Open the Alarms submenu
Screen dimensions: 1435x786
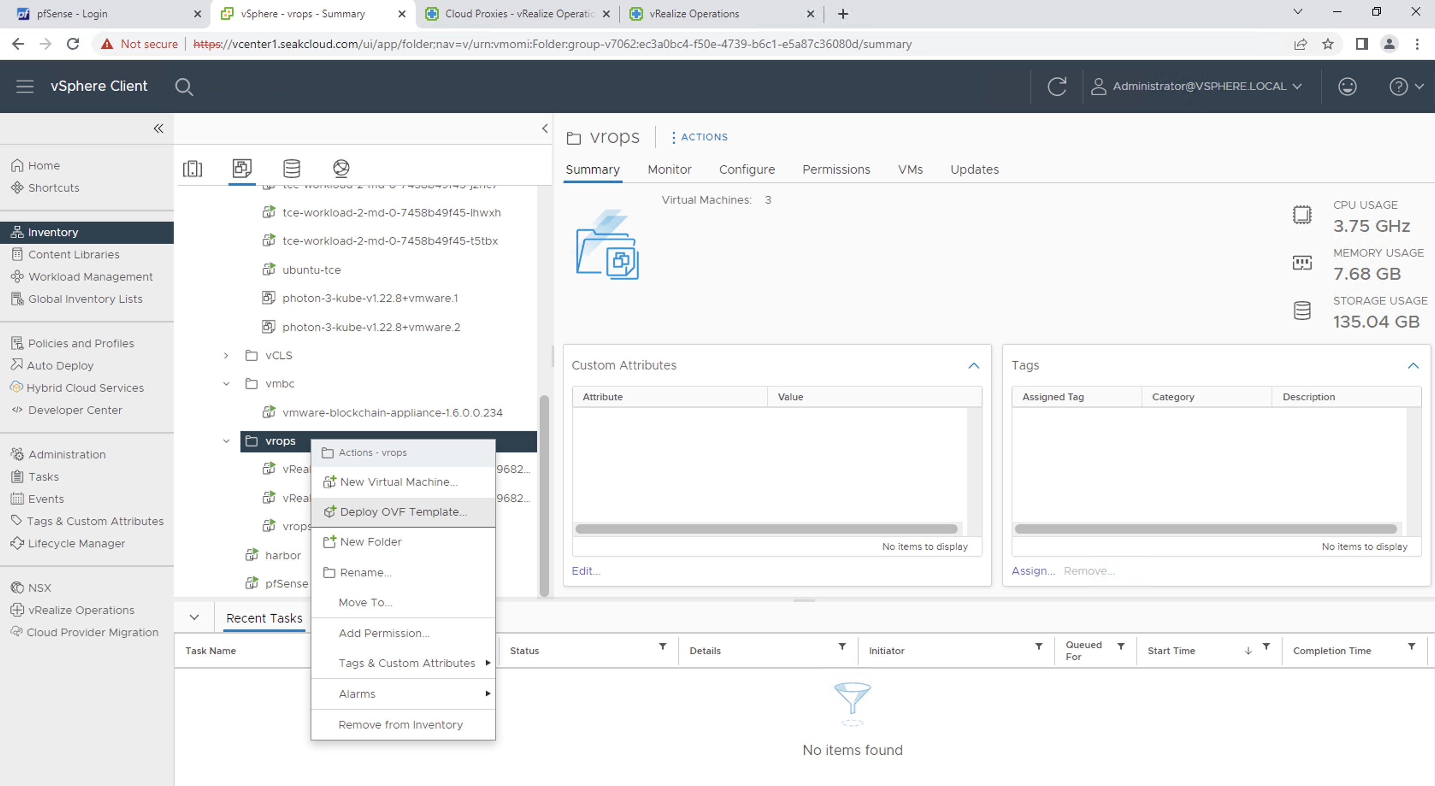pyautogui.click(x=403, y=694)
